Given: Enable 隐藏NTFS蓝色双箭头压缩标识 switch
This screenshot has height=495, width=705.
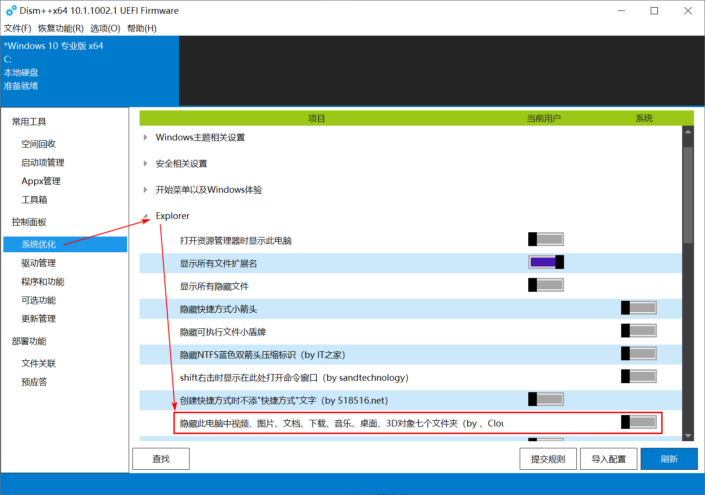Looking at the screenshot, I should [639, 353].
